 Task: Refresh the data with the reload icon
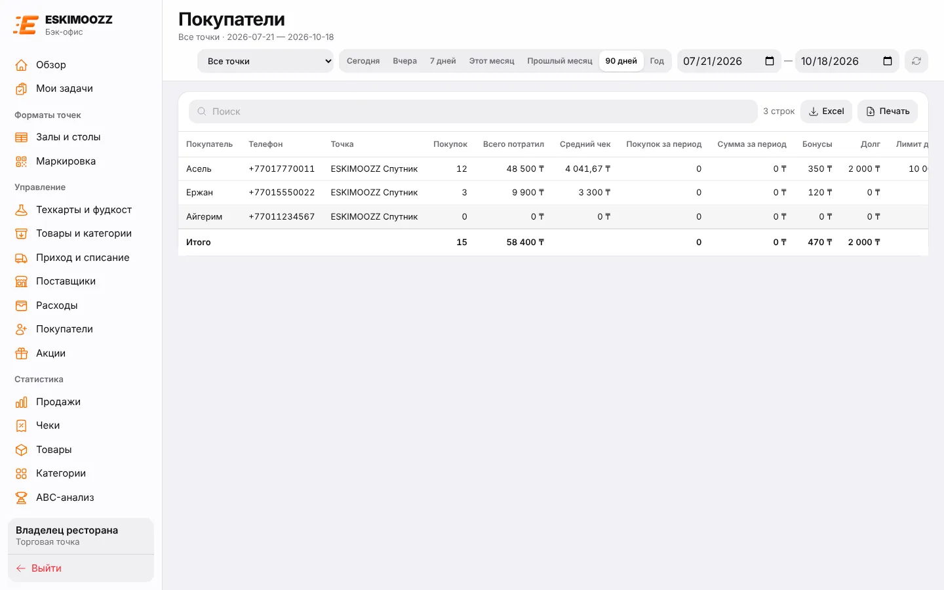click(916, 61)
